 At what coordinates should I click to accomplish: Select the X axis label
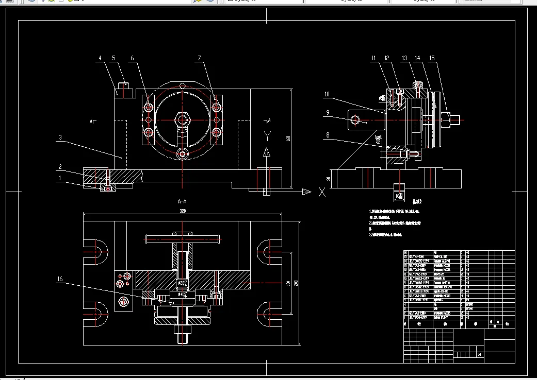click(x=322, y=193)
